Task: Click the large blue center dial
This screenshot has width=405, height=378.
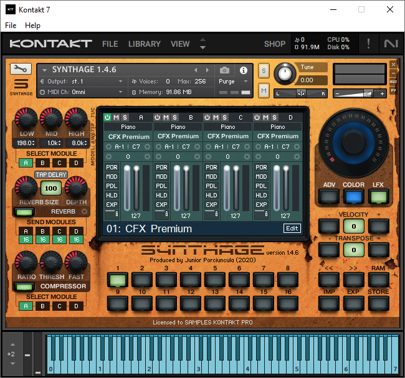Action: 354,143
